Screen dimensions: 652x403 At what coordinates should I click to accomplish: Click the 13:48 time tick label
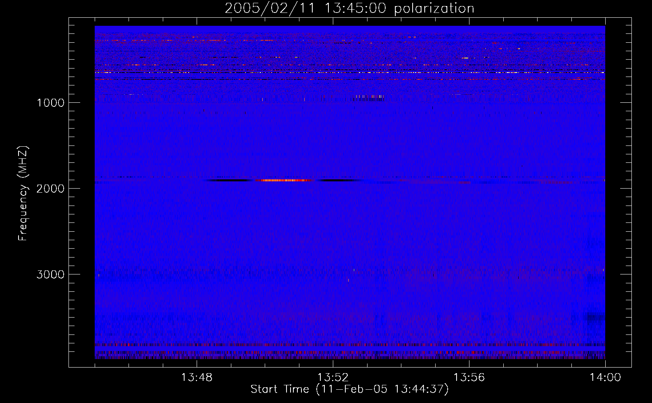pos(197,378)
